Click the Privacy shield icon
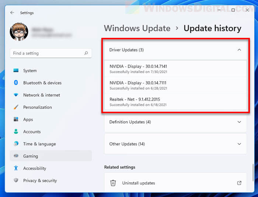Viewport: 258px width, 197px height. click(x=16, y=180)
